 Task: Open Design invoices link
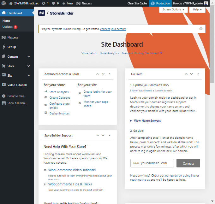pyautogui.click(x=59, y=114)
